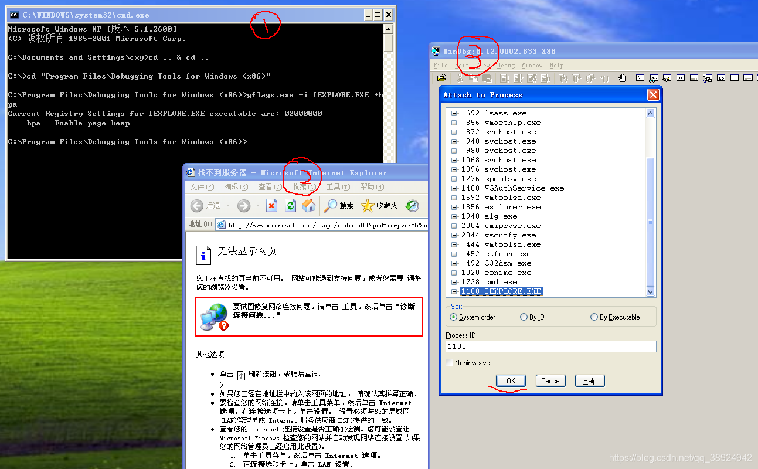
Task: Click the process list scrollbar up arrow
Action: pyautogui.click(x=651, y=113)
